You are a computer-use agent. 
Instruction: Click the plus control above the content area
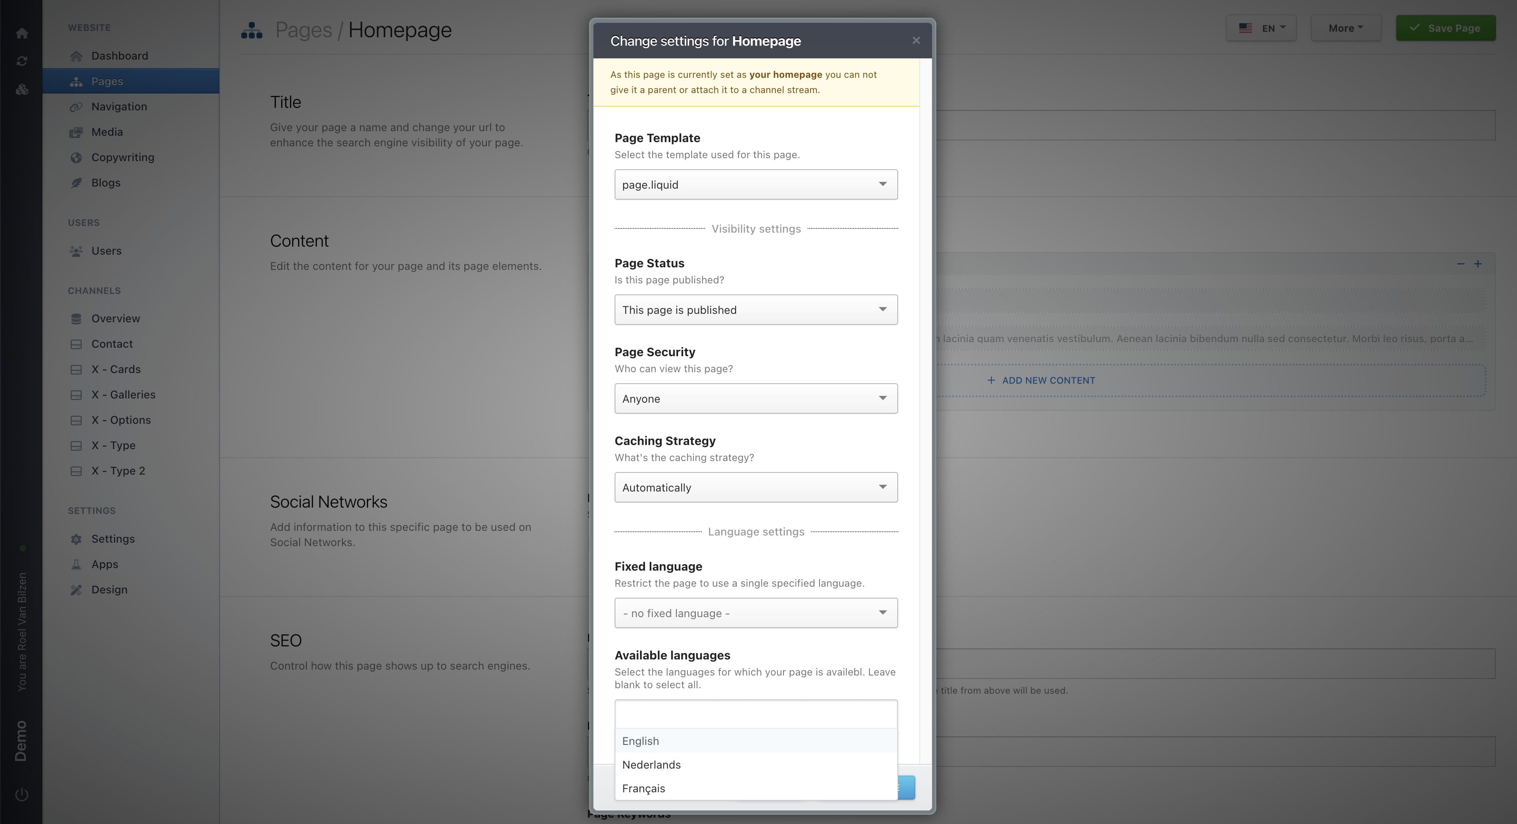click(x=1478, y=264)
